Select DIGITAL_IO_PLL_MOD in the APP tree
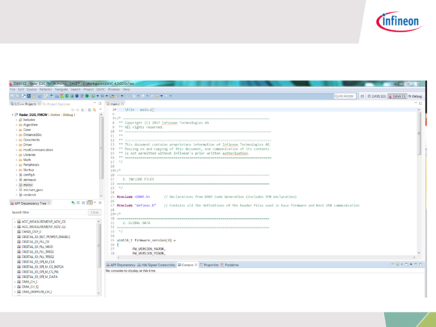 point(37,247)
